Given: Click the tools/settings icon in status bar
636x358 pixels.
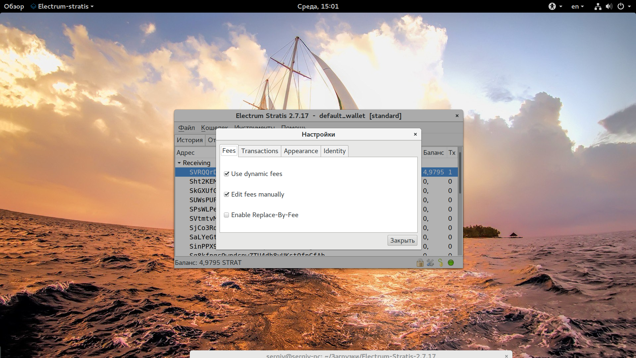Looking at the screenshot, I should click(x=430, y=262).
